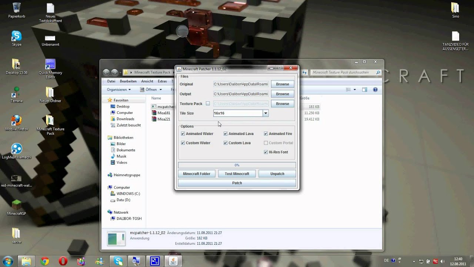Image resolution: width=474 pixels, height=267 pixels.
Task: Open the Bearbeiten menu
Action: click(x=128, y=81)
